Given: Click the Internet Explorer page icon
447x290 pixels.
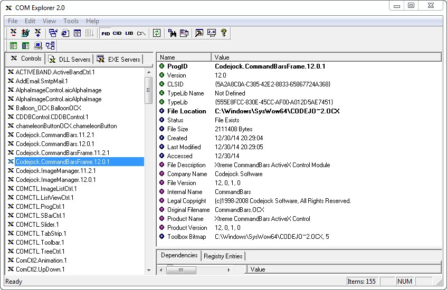Looking at the screenshot, I should [65, 33].
